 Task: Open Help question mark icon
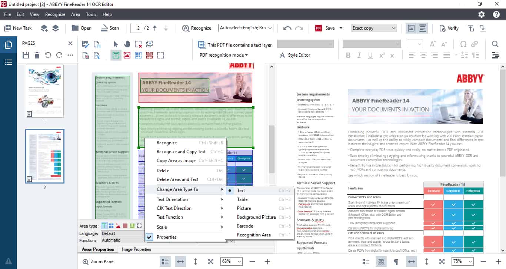[496, 14]
